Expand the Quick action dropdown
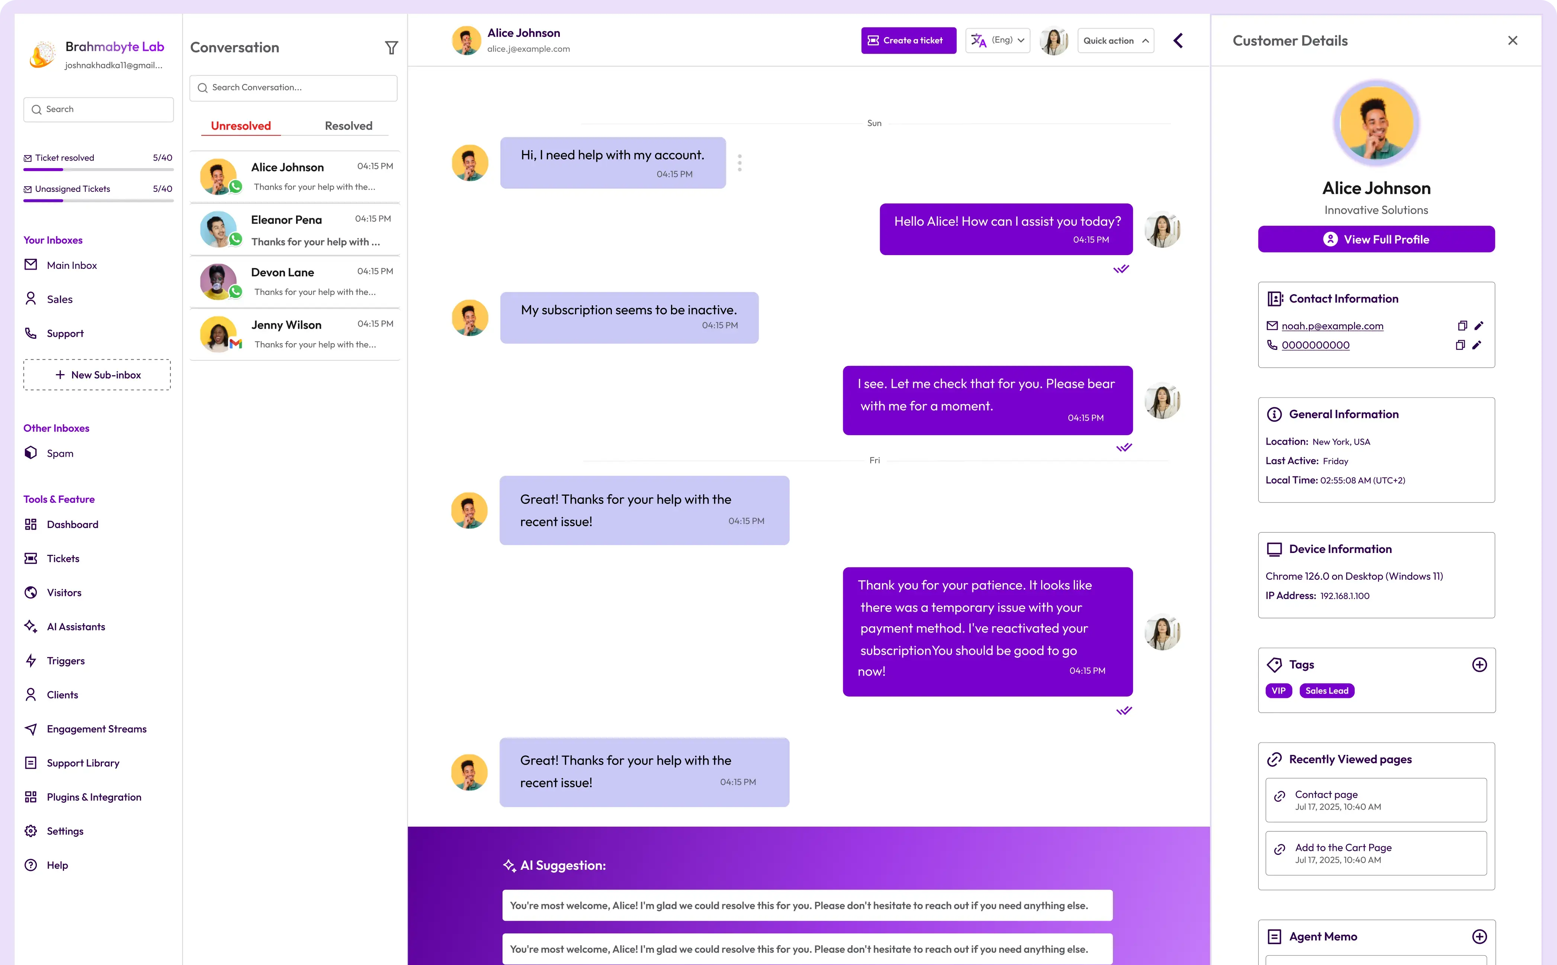Image resolution: width=1557 pixels, height=965 pixels. [1115, 40]
